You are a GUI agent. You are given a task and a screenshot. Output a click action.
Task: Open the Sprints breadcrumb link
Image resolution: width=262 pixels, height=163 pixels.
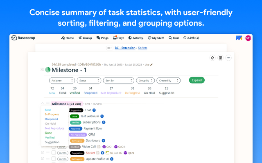coord(142,48)
